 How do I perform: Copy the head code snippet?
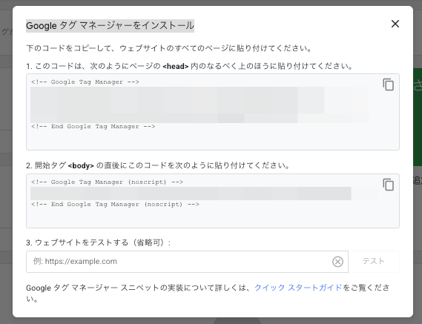coord(388,85)
